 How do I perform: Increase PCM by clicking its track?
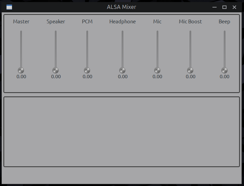coord(87,49)
